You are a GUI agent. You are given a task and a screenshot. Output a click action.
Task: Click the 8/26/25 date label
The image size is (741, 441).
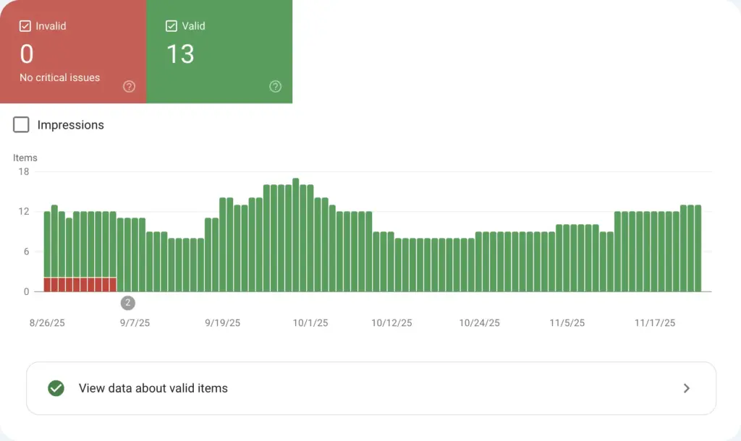click(x=47, y=323)
